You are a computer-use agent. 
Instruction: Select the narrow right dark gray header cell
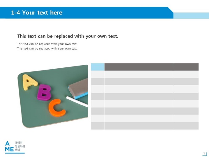[186, 67]
